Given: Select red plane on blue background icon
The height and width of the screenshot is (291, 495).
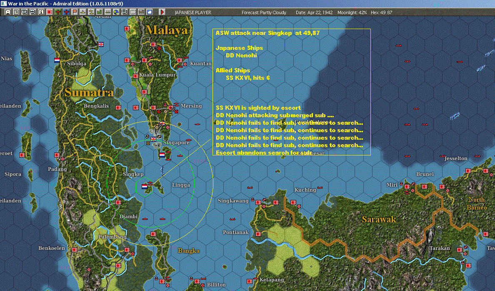Looking at the screenshot, I should point(66,12).
